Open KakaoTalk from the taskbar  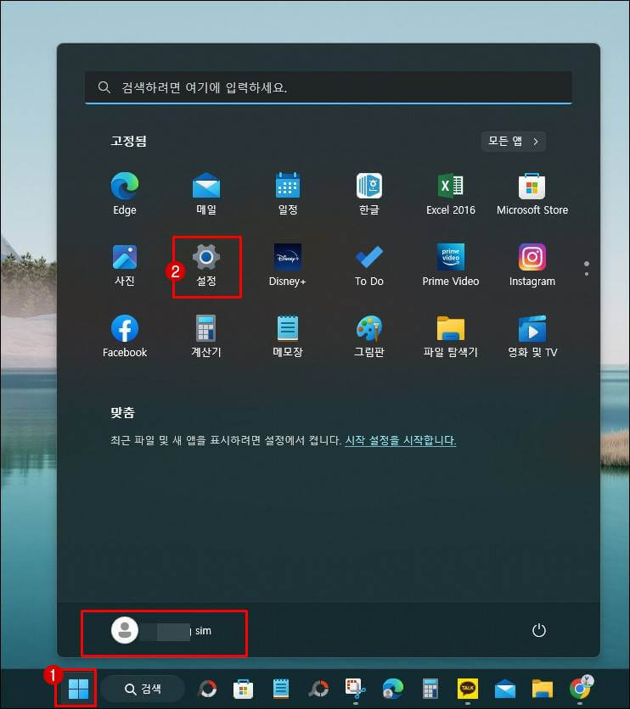[468, 689]
